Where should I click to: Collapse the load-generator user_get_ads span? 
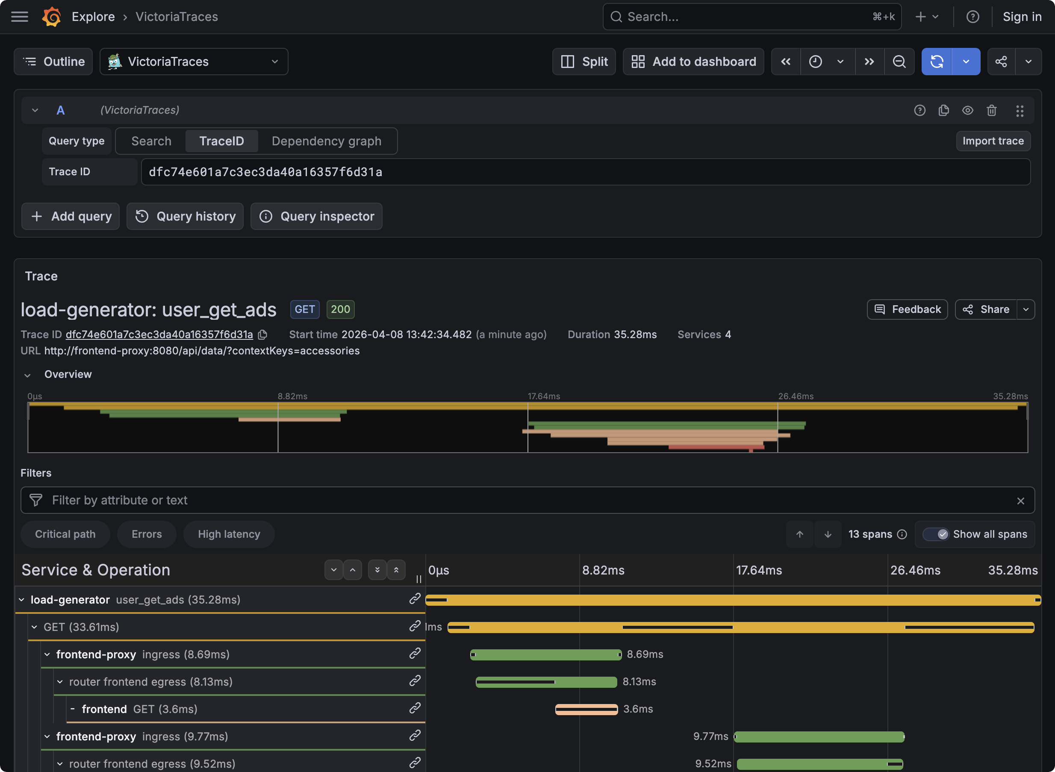pos(21,600)
